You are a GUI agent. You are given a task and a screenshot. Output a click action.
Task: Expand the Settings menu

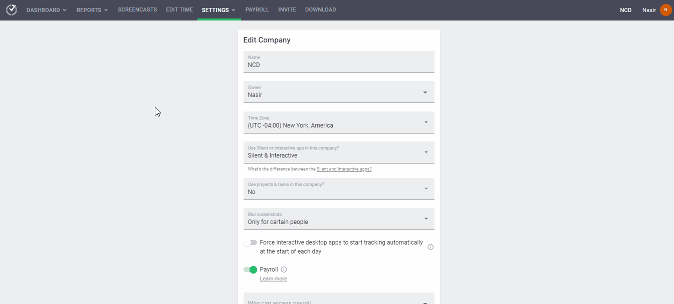218,10
